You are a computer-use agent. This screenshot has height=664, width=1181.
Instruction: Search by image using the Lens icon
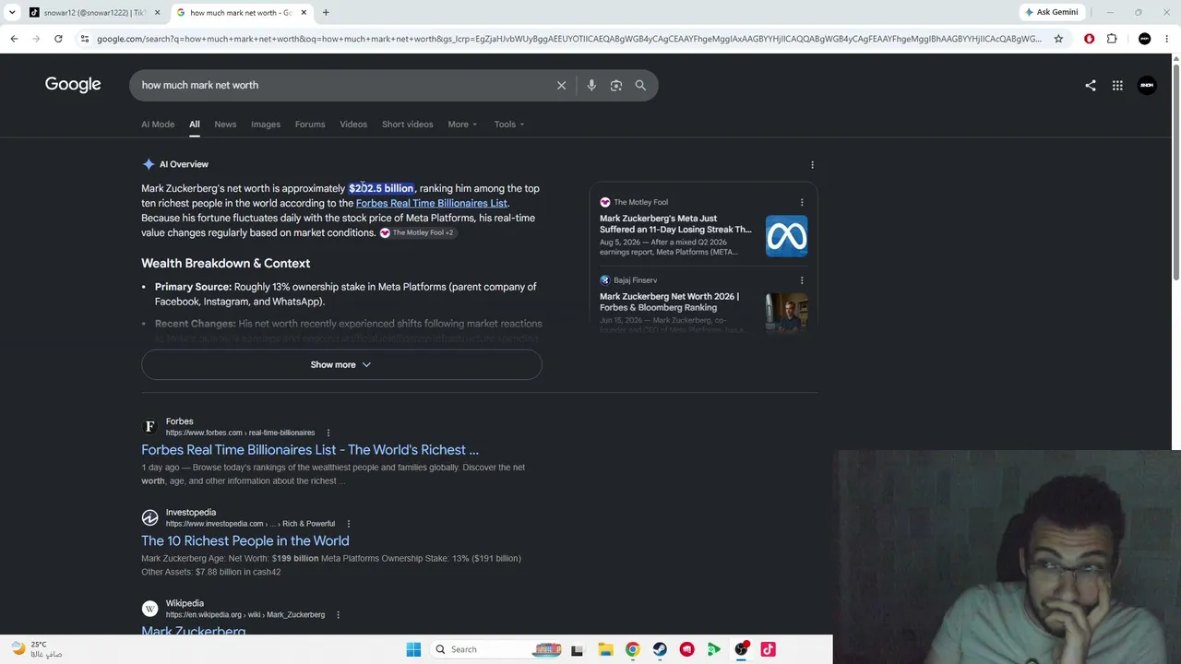(616, 85)
